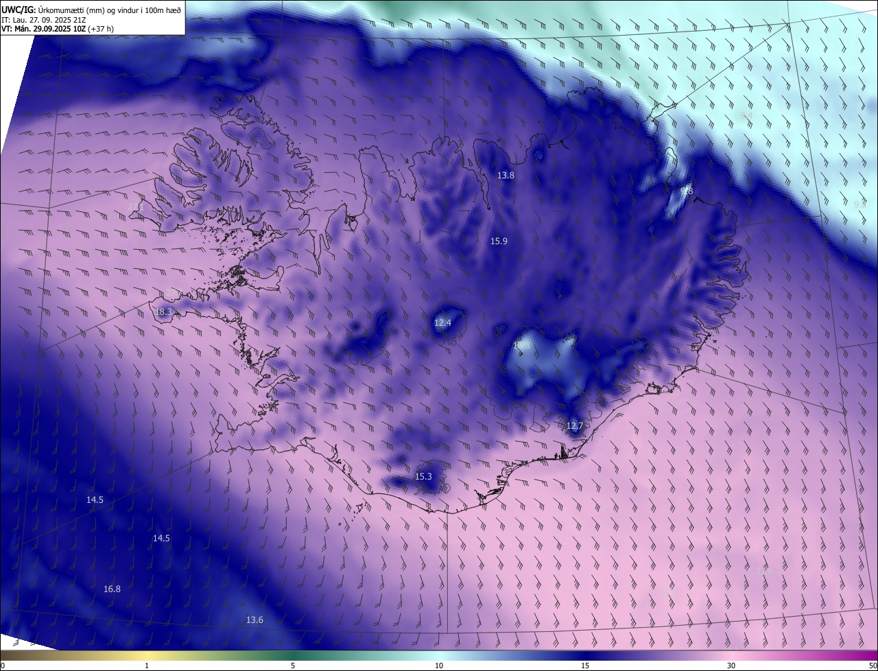Click the color scale tick label 50

(x=873, y=666)
